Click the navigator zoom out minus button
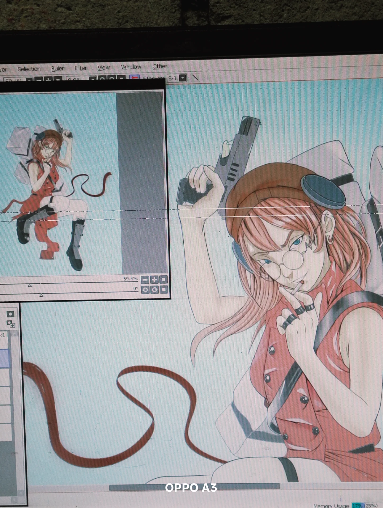Screen dimensions: 383x508 [145, 280]
